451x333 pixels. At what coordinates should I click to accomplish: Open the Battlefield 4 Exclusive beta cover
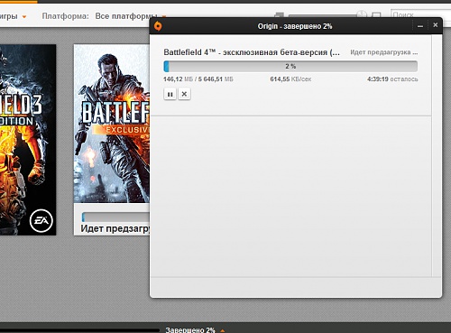pos(112,124)
